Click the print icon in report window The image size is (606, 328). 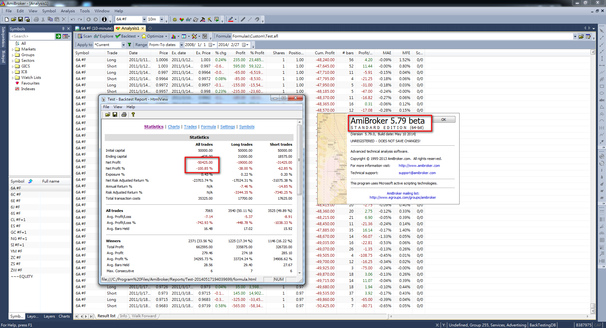point(124,114)
